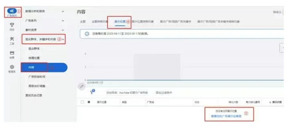Switch to the 展示广告/视频广告关键字排除对象 tab
This screenshot has width=286, height=127.
click(219, 22)
